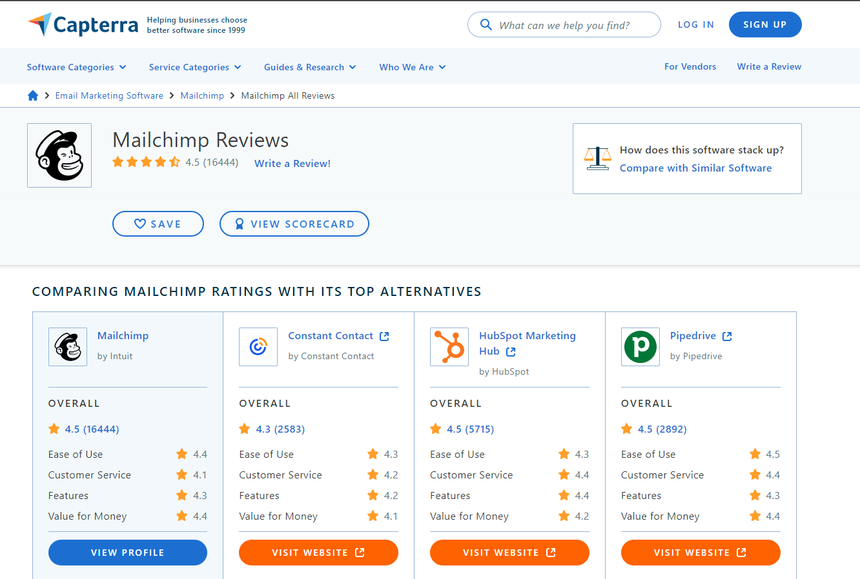This screenshot has height=579, width=860.
Task: Click Pipedrive overall rating 4.5 (2892)
Action: pos(662,429)
